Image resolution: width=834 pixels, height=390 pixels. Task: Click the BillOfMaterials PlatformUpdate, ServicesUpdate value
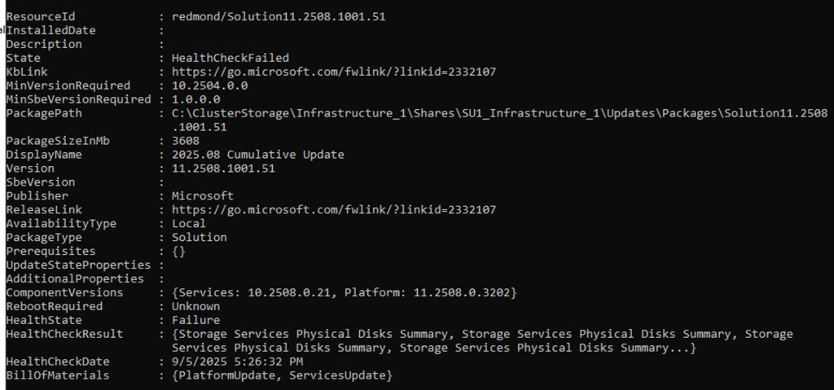pos(282,375)
